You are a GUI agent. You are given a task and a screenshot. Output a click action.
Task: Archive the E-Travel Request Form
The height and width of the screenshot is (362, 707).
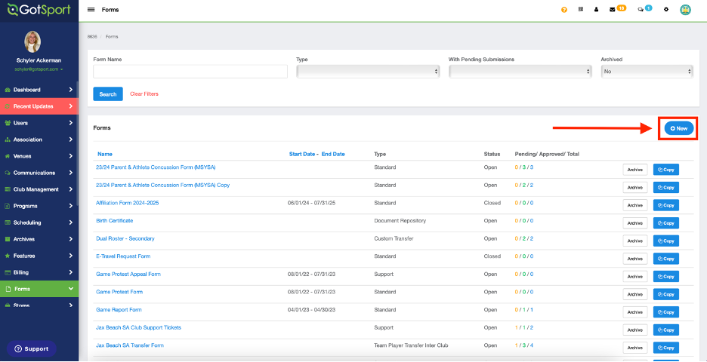(634, 259)
